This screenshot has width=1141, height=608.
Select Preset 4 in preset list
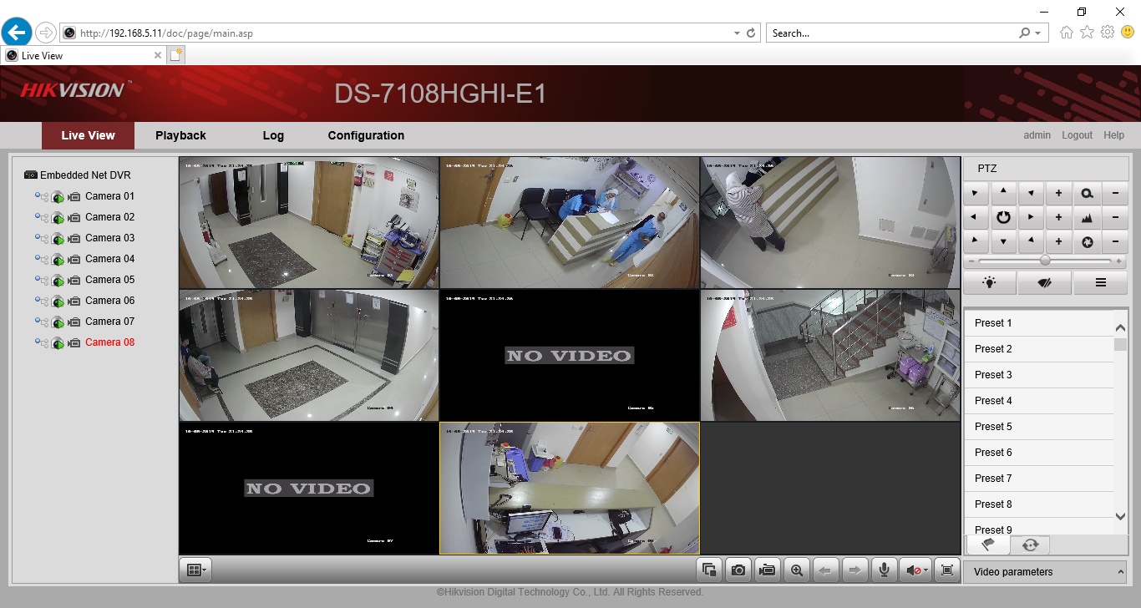(1039, 401)
